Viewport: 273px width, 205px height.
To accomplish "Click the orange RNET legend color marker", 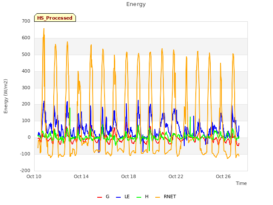I will pos(157,197).
